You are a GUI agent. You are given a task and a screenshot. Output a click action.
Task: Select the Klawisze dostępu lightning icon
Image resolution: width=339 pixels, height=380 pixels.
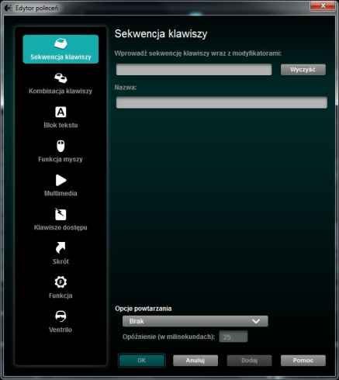(x=61, y=214)
